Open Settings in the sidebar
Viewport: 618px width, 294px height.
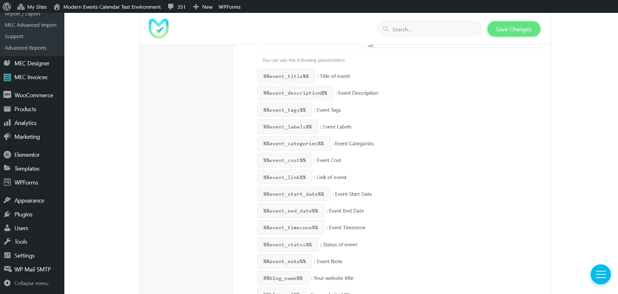[24, 256]
